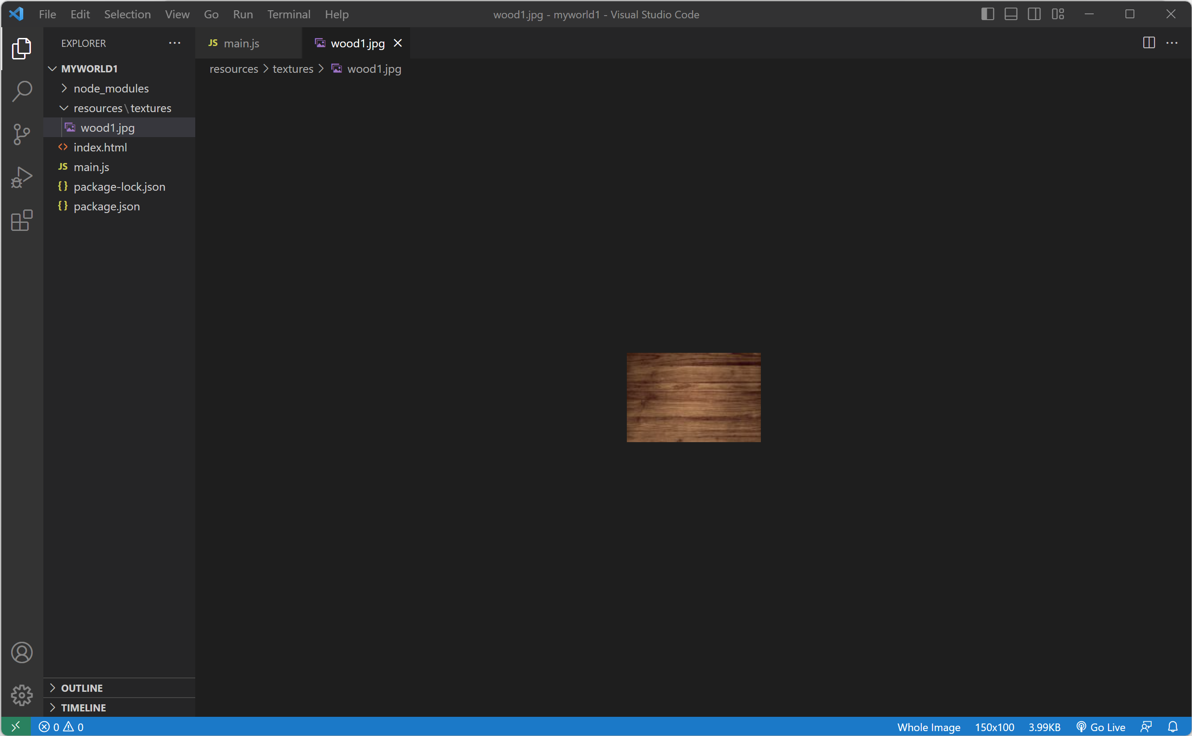Open the Terminal menu
Screen dimensions: 1192x736
(x=288, y=14)
